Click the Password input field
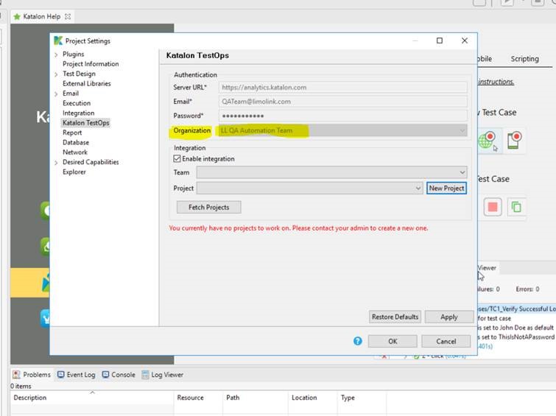The width and height of the screenshot is (556, 416). (x=343, y=116)
